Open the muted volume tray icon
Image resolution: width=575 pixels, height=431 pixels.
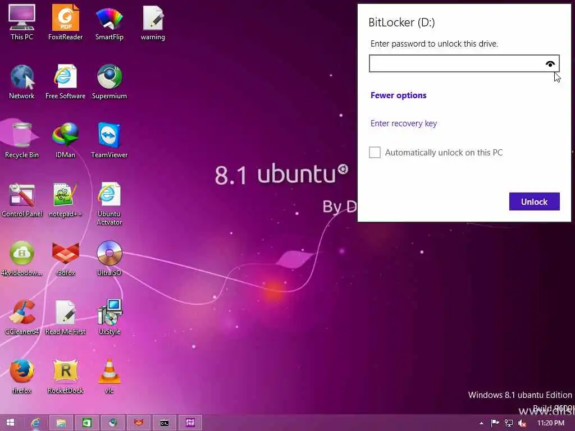[522, 423]
